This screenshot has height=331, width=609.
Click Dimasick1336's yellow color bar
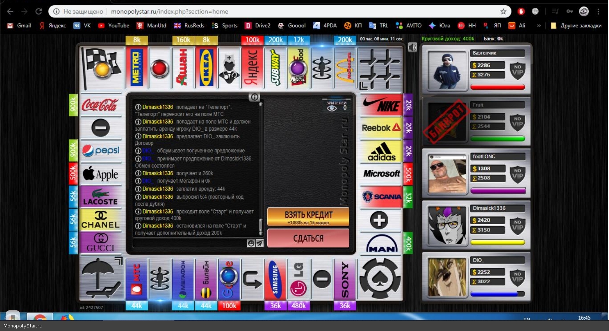coord(498,242)
